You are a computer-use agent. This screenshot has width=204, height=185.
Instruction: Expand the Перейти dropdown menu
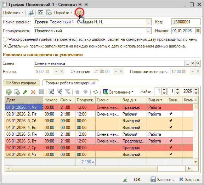pyautogui.click(x=63, y=13)
